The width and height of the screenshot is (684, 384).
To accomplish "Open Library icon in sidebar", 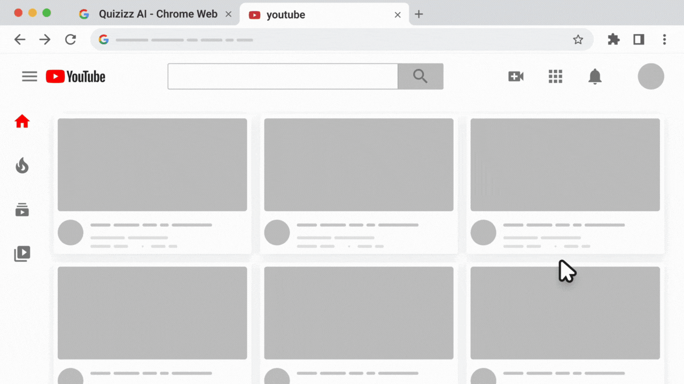I will click(x=22, y=253).
